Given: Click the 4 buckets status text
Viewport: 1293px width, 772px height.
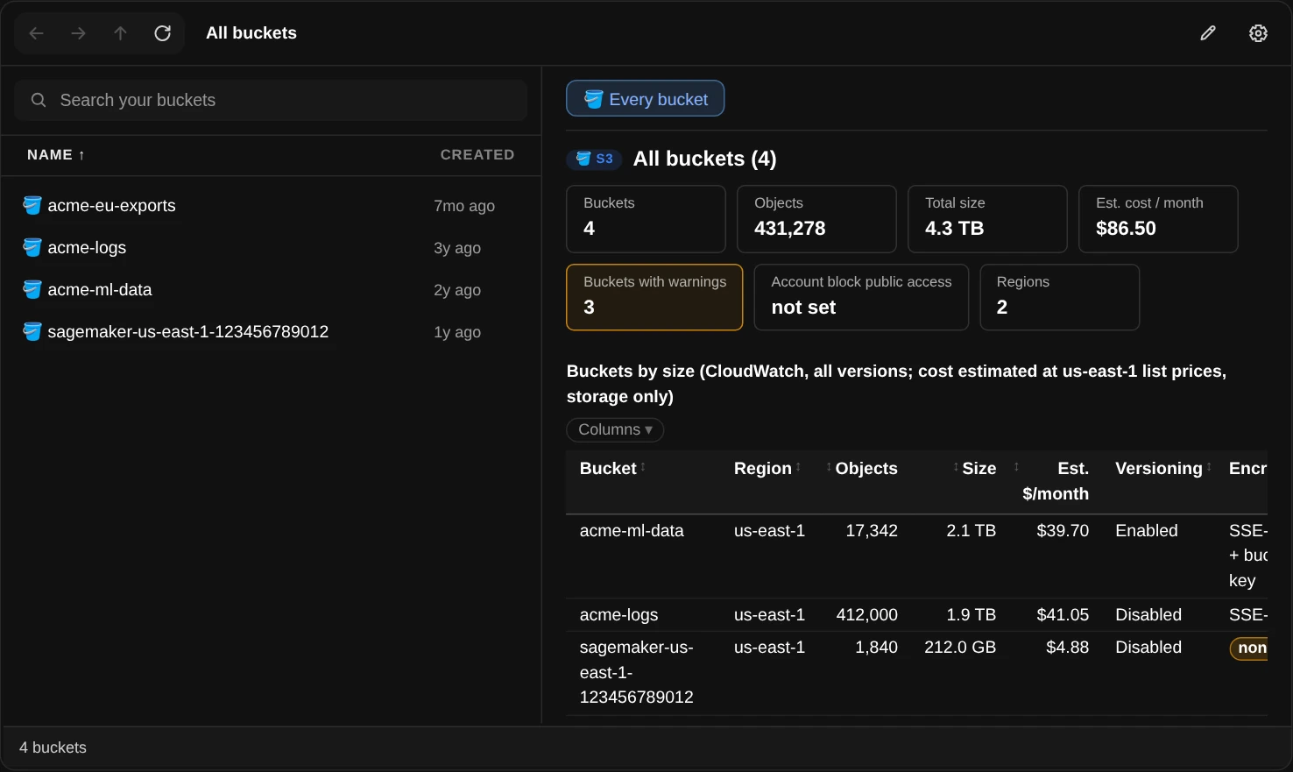Looking at the screenshot, I should [x=53, y=747].
